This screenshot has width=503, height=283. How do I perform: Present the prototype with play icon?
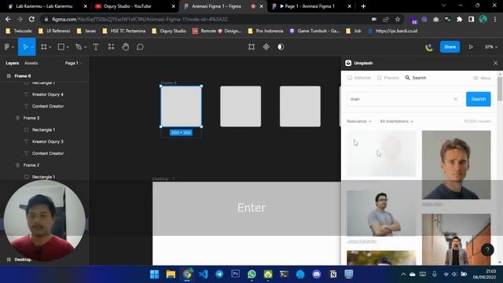pyautogui.click(x=471, y=47)
